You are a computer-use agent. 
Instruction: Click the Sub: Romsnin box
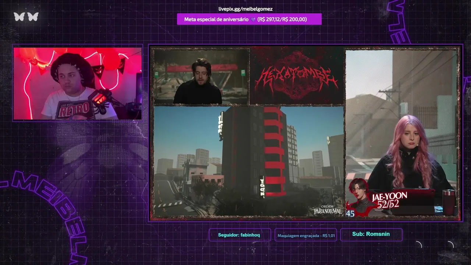click(371, 234)
